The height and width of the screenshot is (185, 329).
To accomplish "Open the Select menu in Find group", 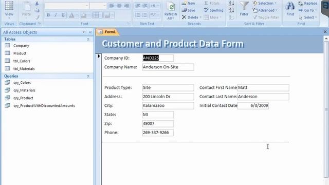I will [307, 17].
